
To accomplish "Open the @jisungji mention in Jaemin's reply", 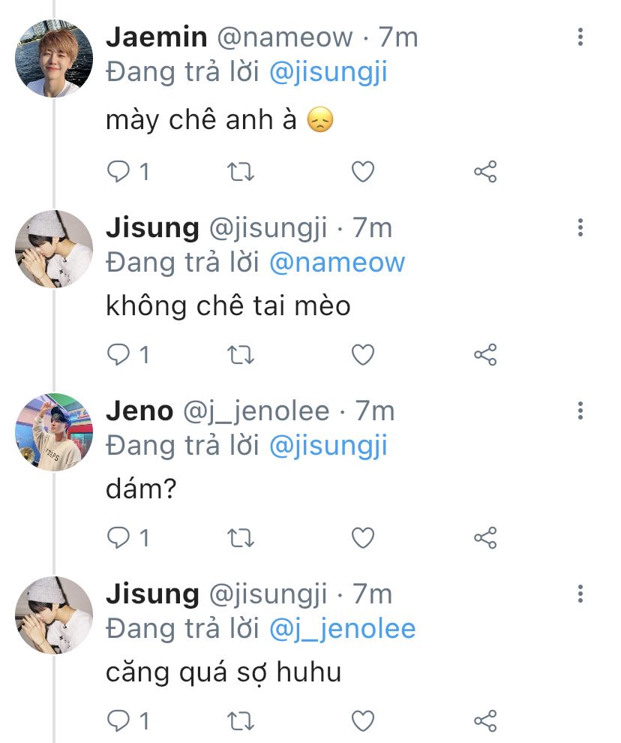I will click(x=328, y=73).
